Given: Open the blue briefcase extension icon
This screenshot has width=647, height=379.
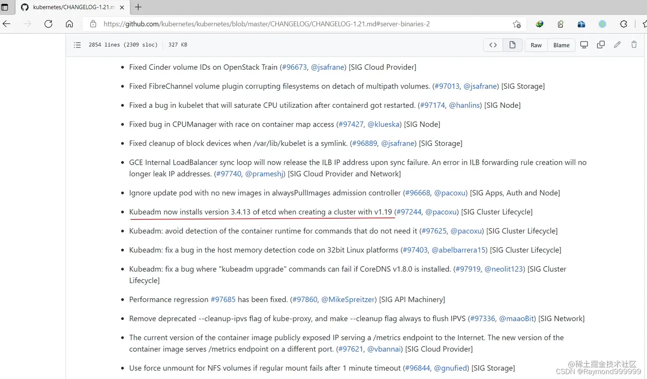Looking at the screenshot, I should (581, 24).
